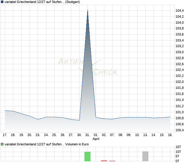Click the '23.' date label on the x-axis

pyautogui.click(x=38, y=135)
